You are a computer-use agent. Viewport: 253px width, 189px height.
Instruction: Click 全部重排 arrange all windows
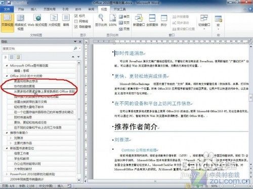[152, 21]
